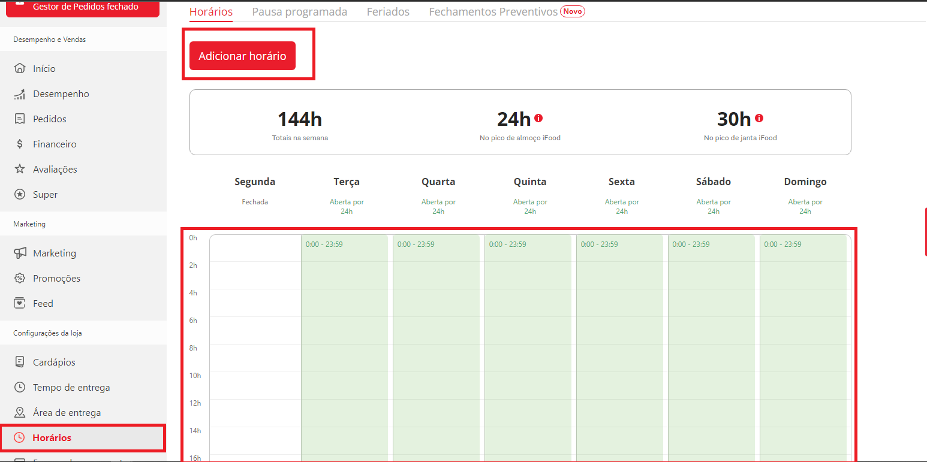927x462 pixels.
Task: Click the Início house icon
Action: [x=20, y=68]
